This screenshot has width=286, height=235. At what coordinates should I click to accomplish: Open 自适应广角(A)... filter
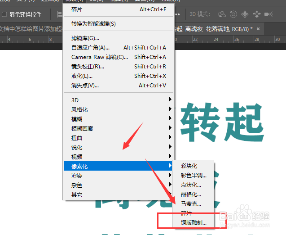coord(119,48)
